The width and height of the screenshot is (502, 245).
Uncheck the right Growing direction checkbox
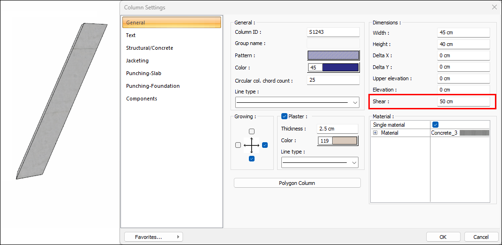coord(265,145)
